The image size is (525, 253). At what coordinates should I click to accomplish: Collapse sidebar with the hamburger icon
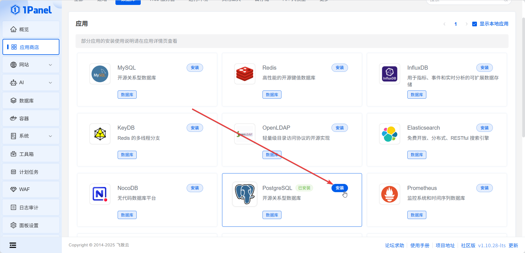tap(13, 245)
